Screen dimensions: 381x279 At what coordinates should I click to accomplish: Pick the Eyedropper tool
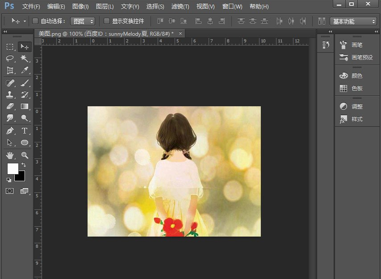tap(25, 71)
